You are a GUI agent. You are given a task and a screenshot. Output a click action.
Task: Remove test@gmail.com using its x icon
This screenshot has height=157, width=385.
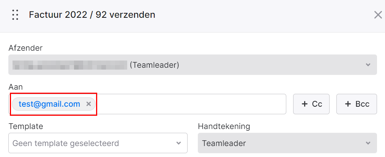88,104
